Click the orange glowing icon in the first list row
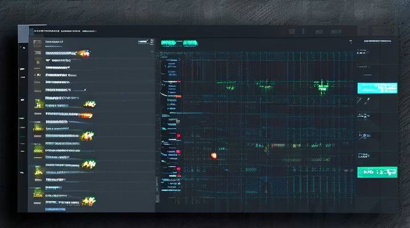This screenshot has width=410, height=228. click(84, 53)
